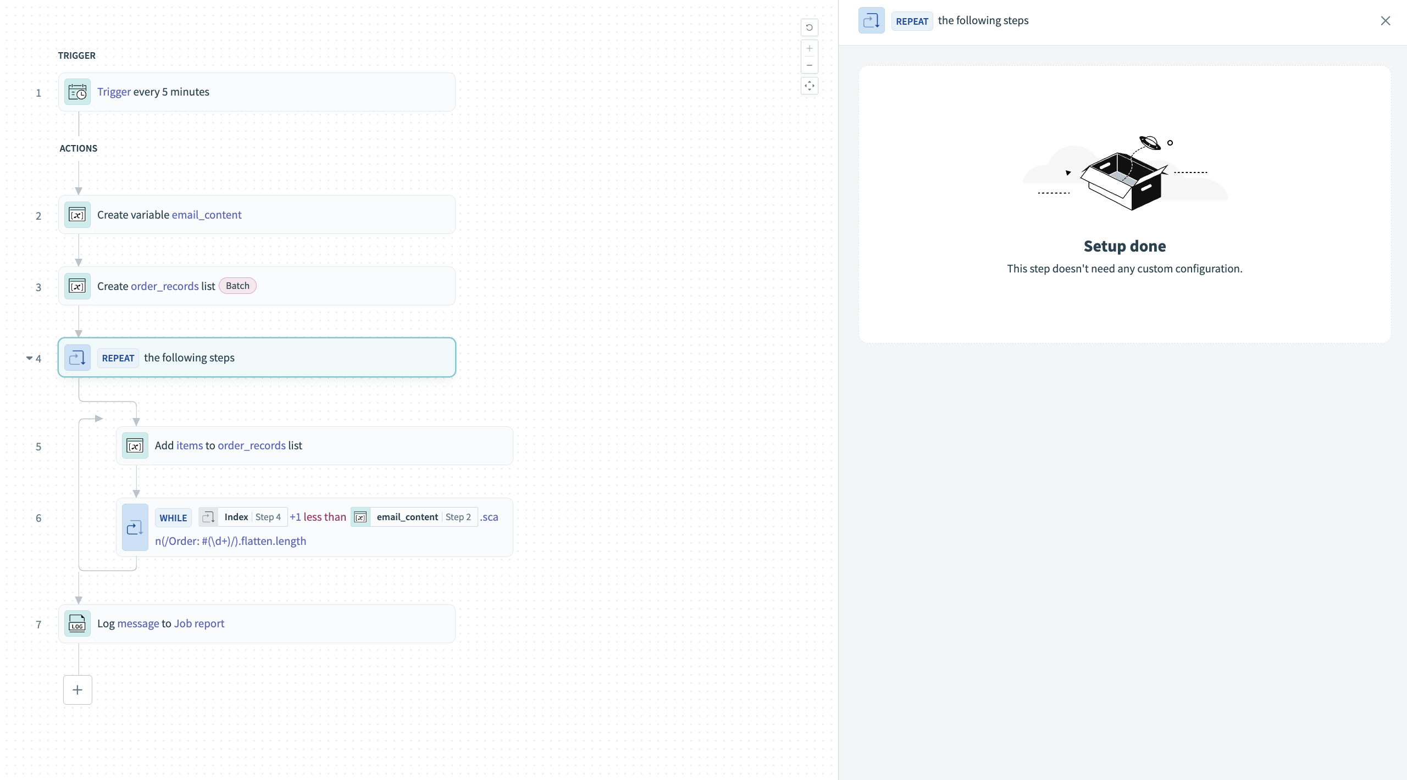Zoom in on the recipe canvas
The width and height of the screenshot is (1407, 780).
click(809, 48)
